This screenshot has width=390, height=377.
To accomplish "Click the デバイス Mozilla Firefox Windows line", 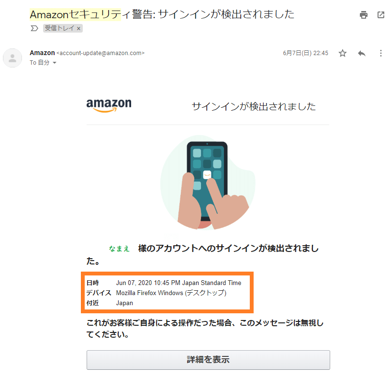I will [x=156, y=293].
